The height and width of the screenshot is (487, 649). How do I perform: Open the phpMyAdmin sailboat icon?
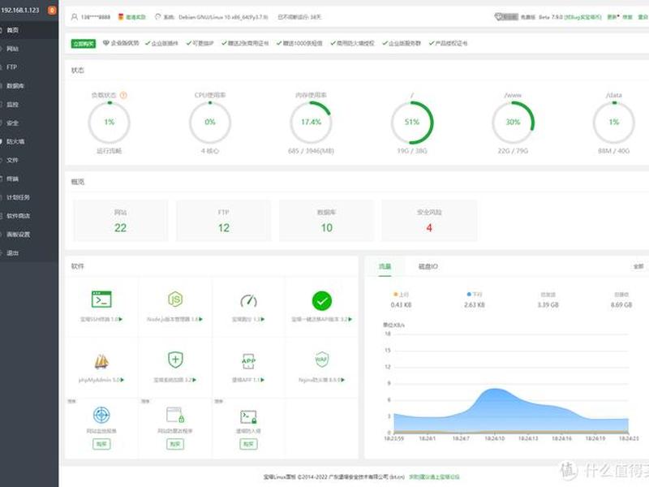coord(101,361)
